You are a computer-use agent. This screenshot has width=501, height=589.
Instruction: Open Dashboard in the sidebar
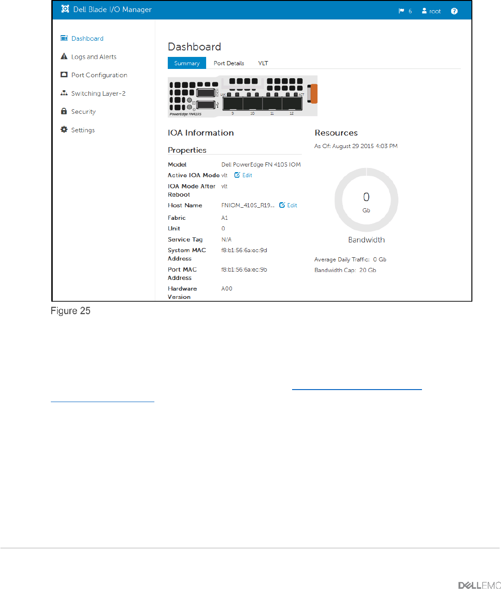[87, 38]
